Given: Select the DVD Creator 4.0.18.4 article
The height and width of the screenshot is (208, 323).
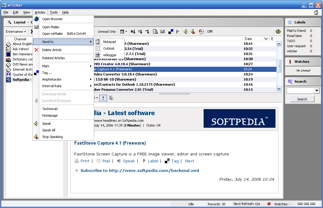Looking at the screenshot, I should 185,64.
